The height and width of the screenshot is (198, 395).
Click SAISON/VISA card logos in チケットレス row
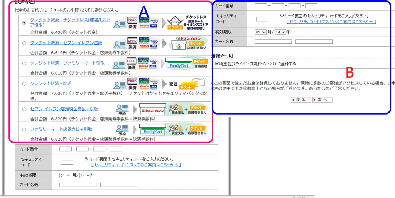point(149,23)
